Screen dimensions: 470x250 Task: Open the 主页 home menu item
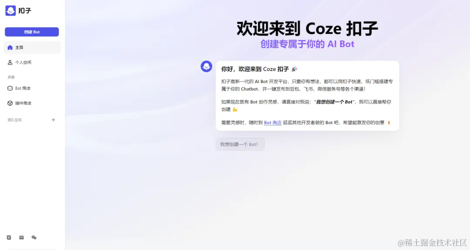point(32,47)
